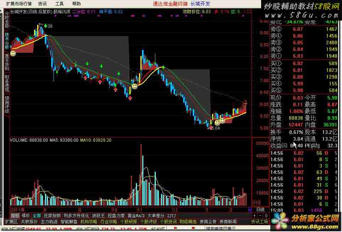Choose the 全部 indicator filter
342x232 pixels.
(x=37, y=216)
